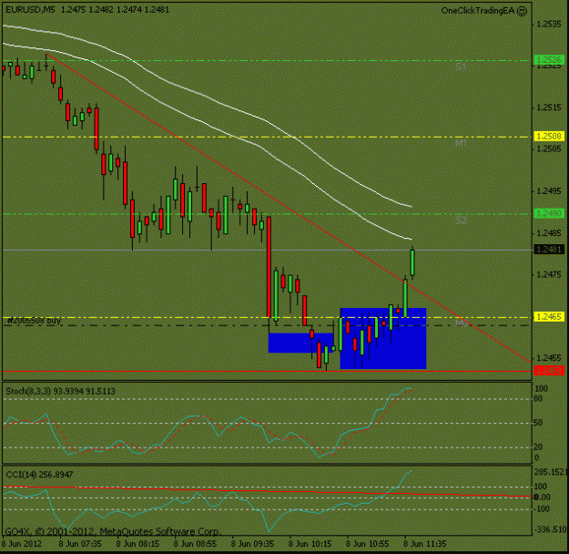569x554 pixels.
Task: Click the green 1.2490 price label
Action: (x=549, y=213)
